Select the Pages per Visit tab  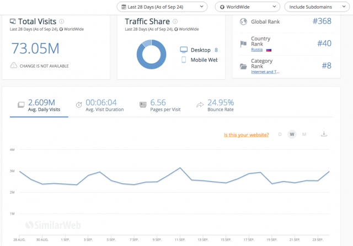click(x=160, y=105)
